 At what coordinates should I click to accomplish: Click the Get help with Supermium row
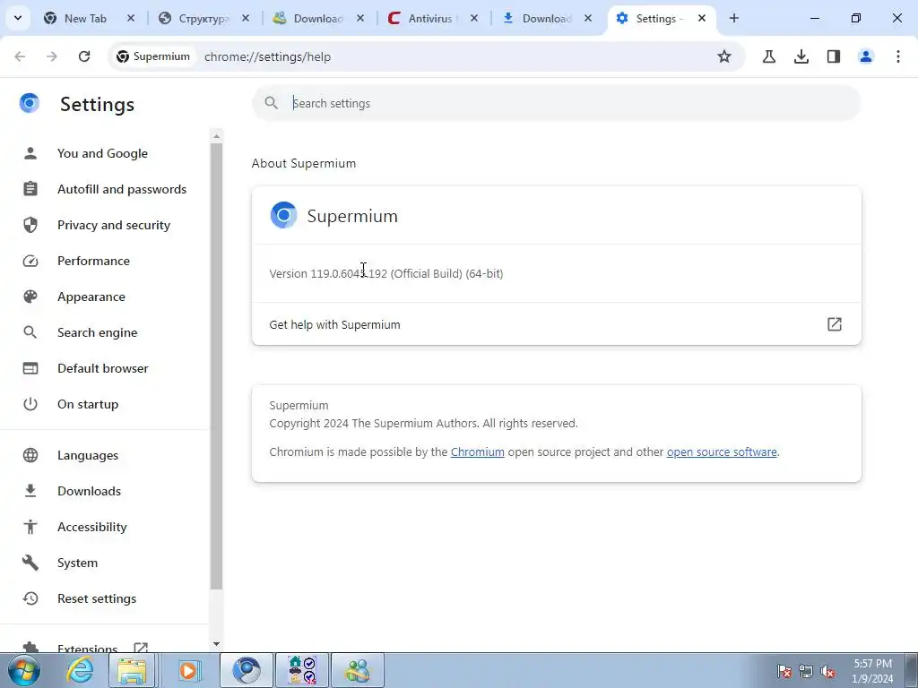pos(556,324)
